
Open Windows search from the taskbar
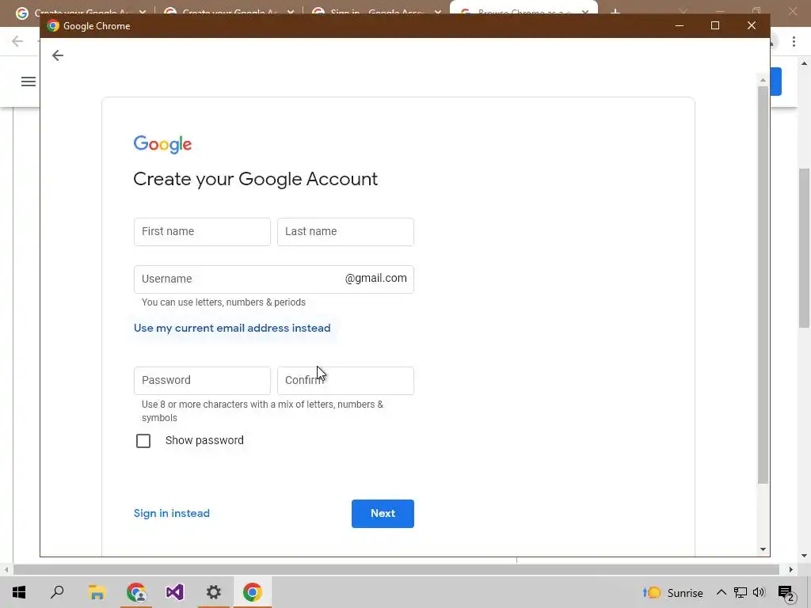tap(57, 592)
